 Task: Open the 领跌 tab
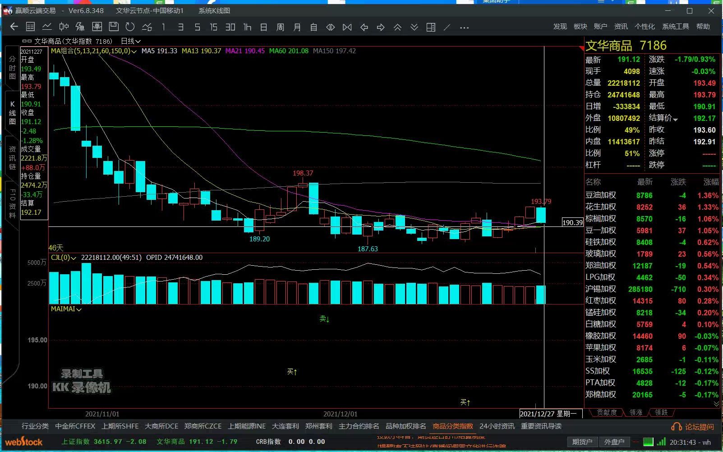tap(661, 412)
